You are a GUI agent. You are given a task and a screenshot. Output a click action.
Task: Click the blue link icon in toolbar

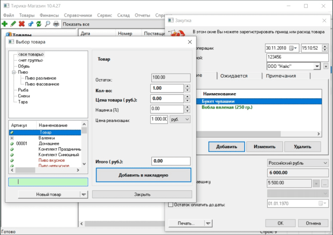pos(30,24)
